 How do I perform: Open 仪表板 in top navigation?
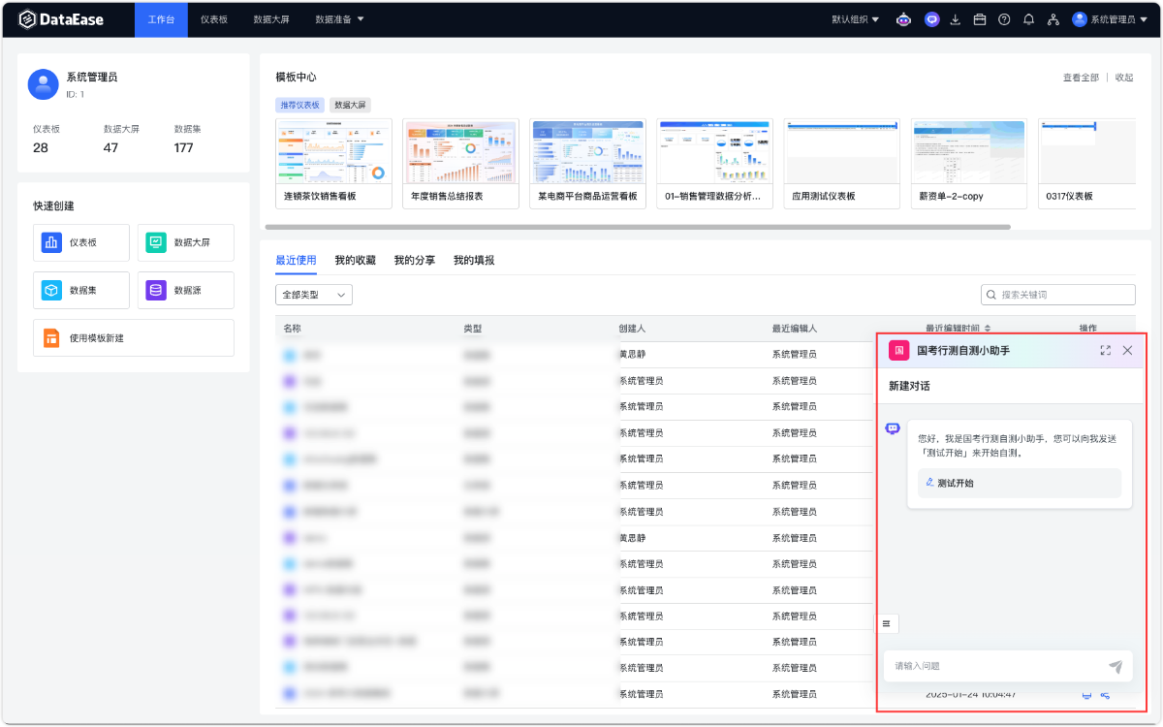tap(214, 19)
